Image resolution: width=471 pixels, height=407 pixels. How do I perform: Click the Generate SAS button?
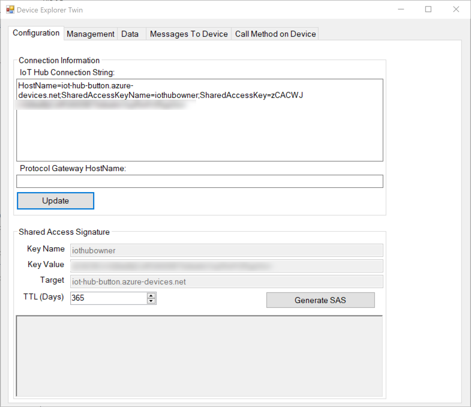(320, 300)
